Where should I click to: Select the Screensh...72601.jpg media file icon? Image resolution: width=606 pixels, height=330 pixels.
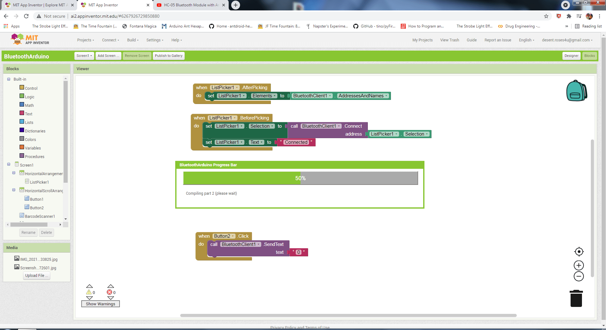click(17, 267)
